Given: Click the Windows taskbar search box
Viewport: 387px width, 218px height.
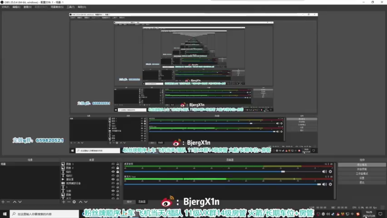Looking at the screenshot, I should tap(45, 214).
